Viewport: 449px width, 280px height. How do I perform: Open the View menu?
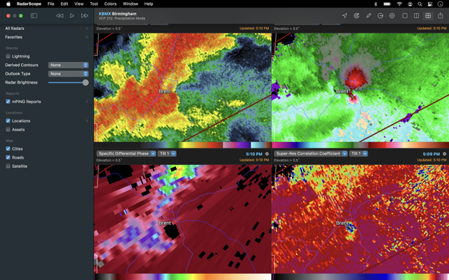tap(79, 4)
